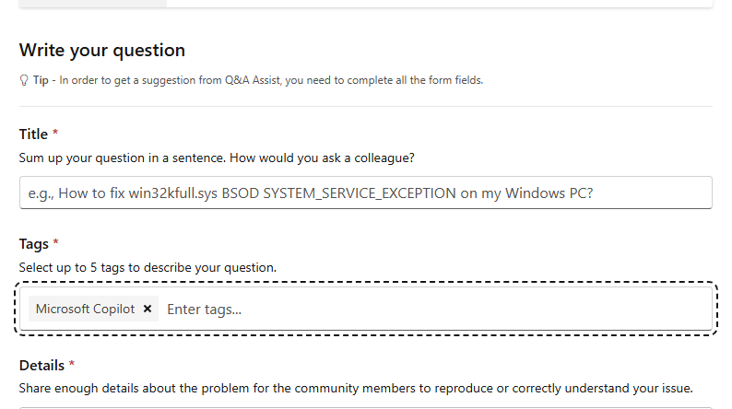Remove the Microsoft Copilot tag
The width and height of the screenshot is (732, 409).
[x=148, y=310]
